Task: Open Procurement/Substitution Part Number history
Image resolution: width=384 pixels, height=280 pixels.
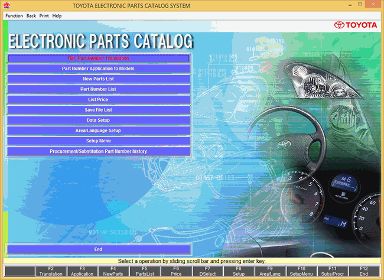Action: tap(98, 151)
